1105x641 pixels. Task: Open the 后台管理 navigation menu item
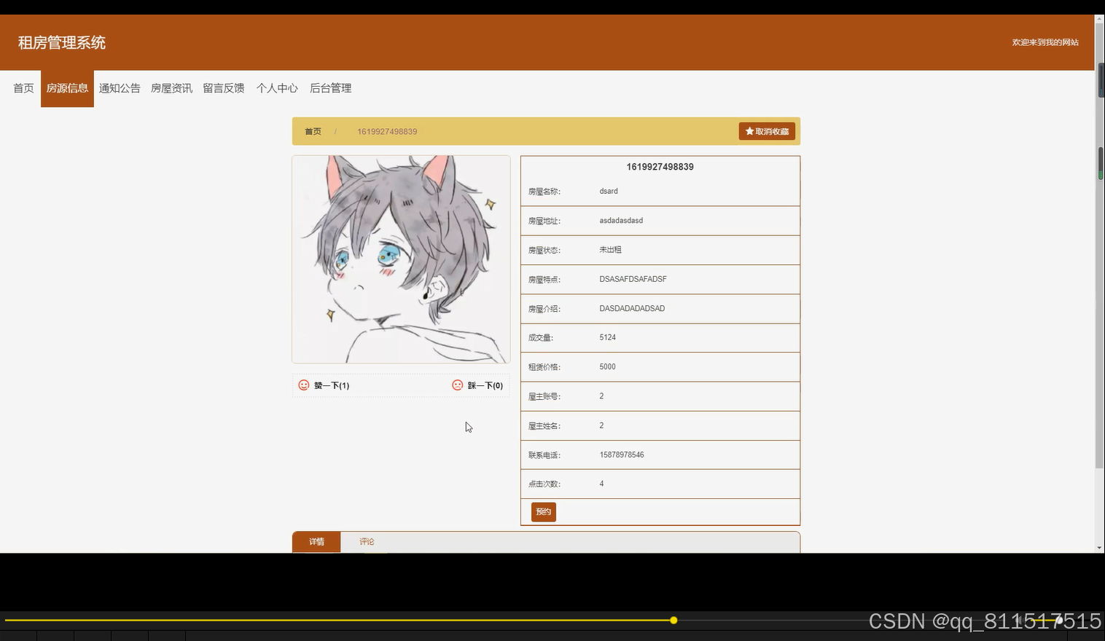(330, 87)
